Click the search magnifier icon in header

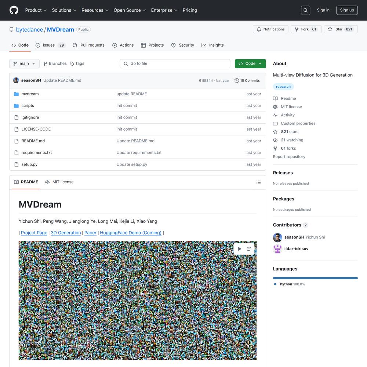tap(305, 10)
